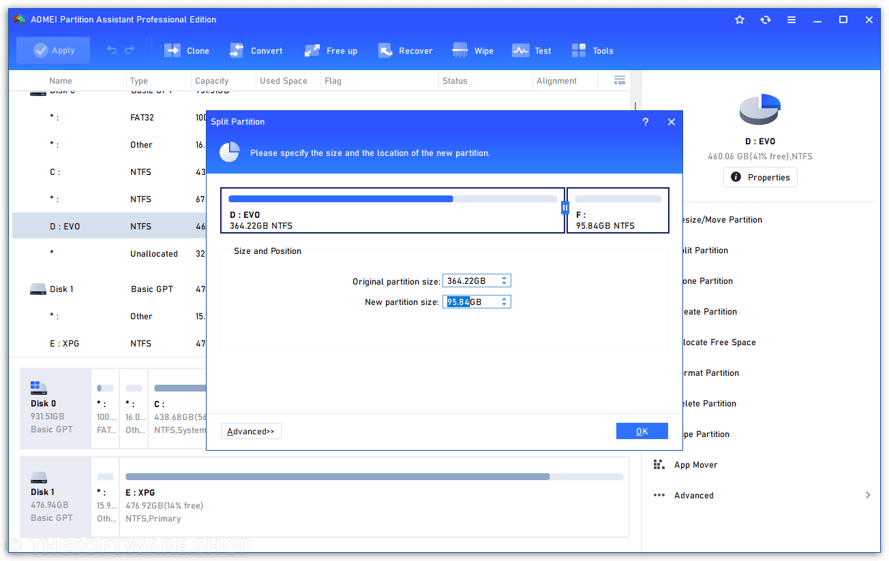Select C: partition block in disk map
Viewport: 889px width, 561px height.
[x=177, y=408]
